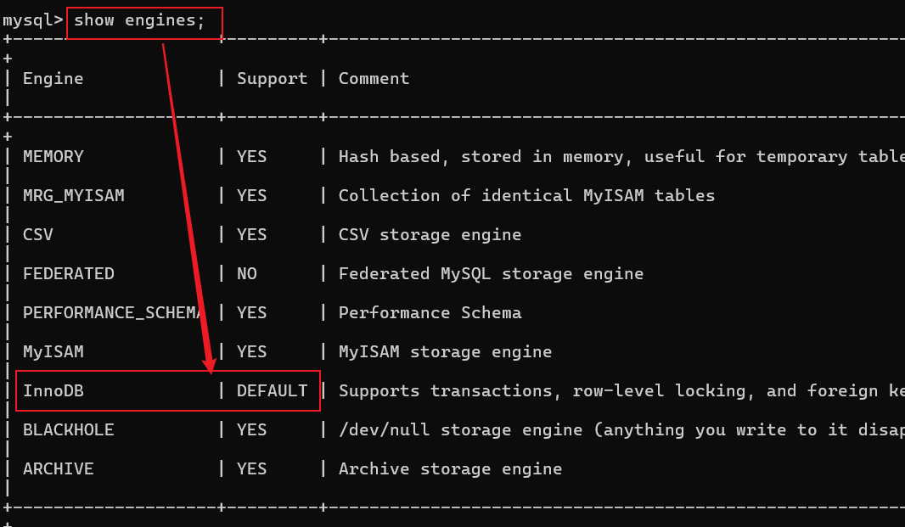Click the NO support value for FEDERATED
Viewport: 905px width, 527px height.
[x=246, y=273]
